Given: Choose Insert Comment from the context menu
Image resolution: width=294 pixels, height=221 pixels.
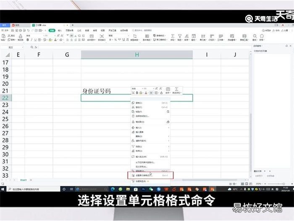Looking at the screenshot, I should pos(150,157).
